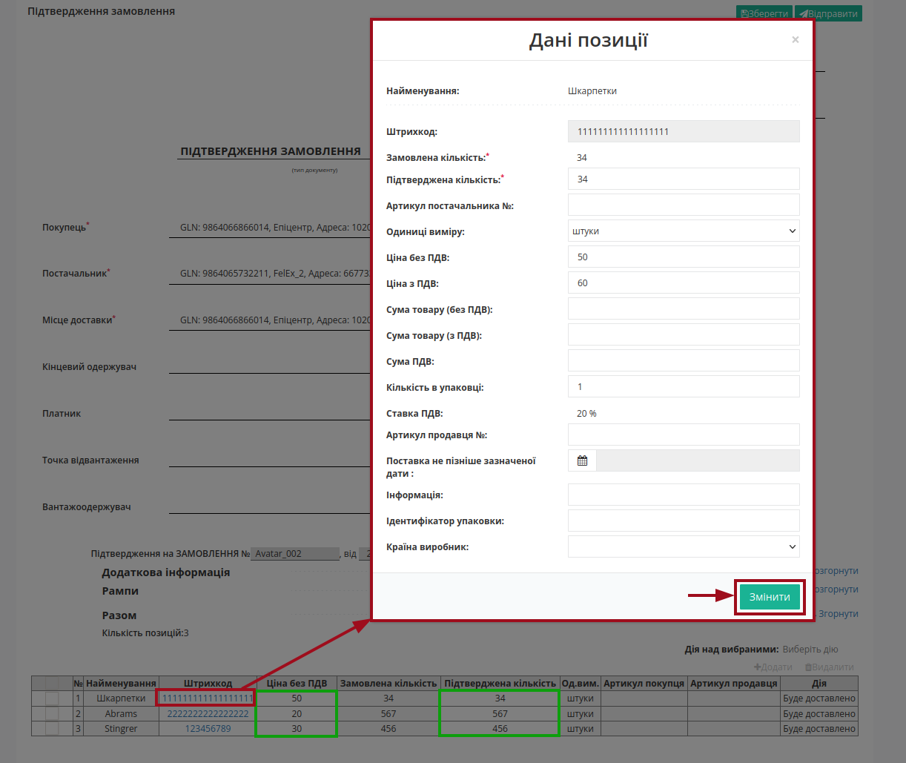The height and width of the screenshot is (763, 906).
Task: Click the Підтверджена кількість input field
Action: (684, 179)
